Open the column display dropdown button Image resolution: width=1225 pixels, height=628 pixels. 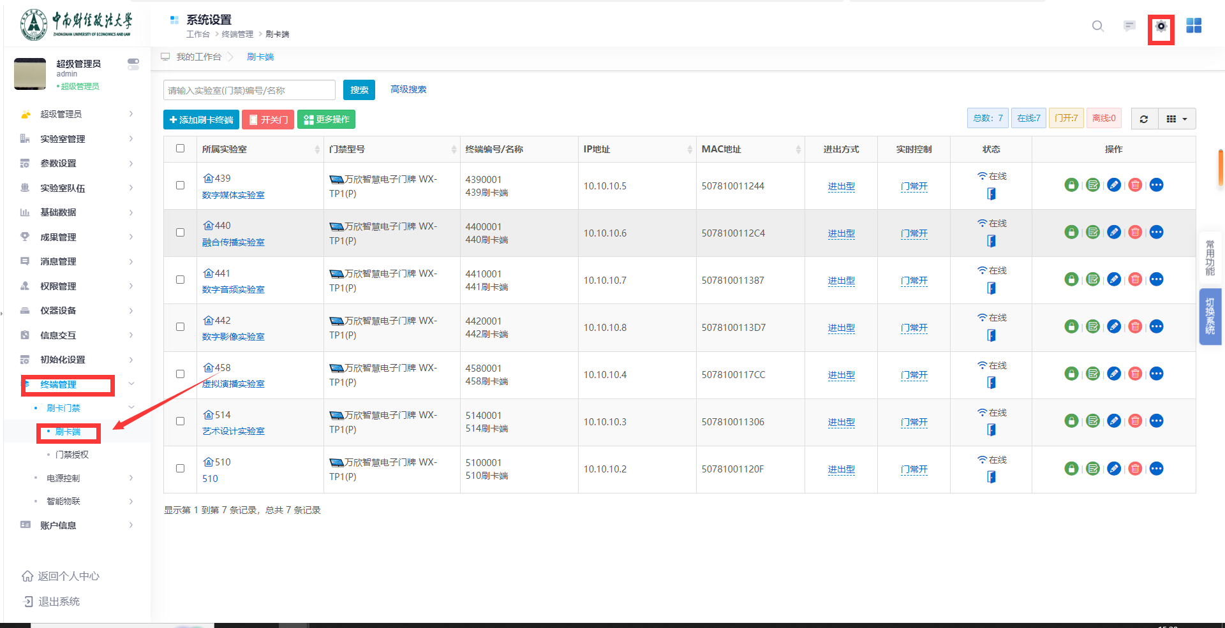click(x=1177, y=119)
